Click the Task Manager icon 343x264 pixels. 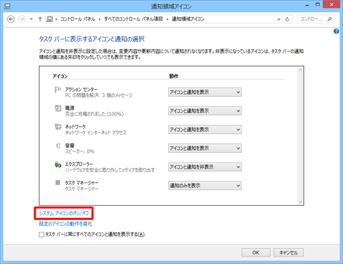(58, 182)
